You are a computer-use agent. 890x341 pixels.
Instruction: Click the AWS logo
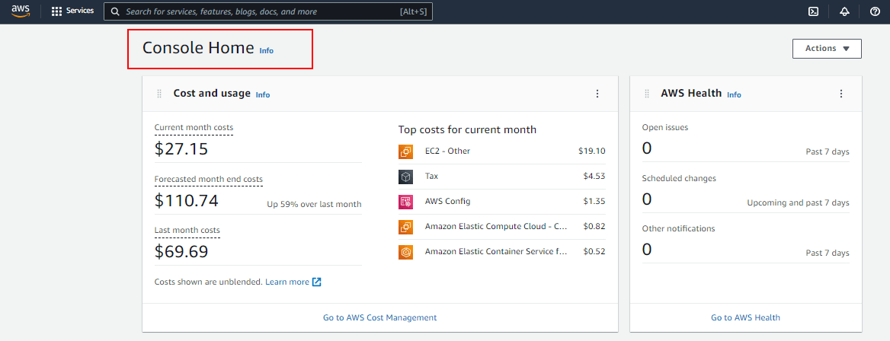pos(21,11)
